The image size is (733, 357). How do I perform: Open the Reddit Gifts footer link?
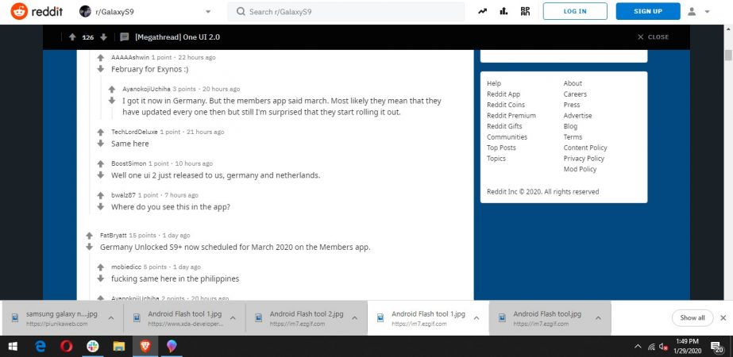pos(504,126)
